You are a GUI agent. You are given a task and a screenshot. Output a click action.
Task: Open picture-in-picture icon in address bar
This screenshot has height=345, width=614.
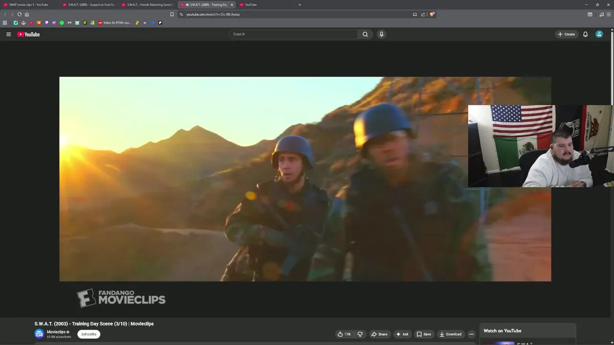(415, 14)
